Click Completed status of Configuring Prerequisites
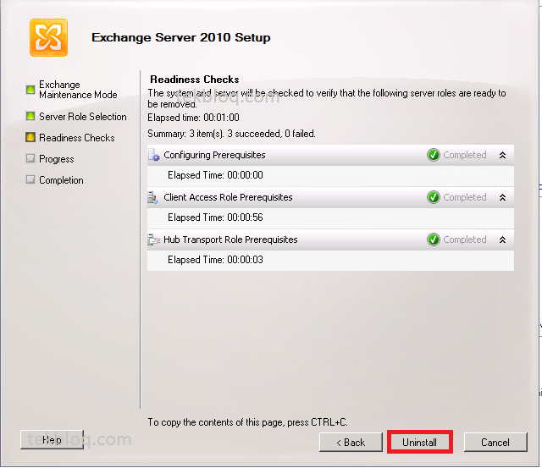 465,155
